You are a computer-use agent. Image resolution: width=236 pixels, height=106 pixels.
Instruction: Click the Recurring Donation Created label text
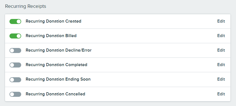click(53, 21)
